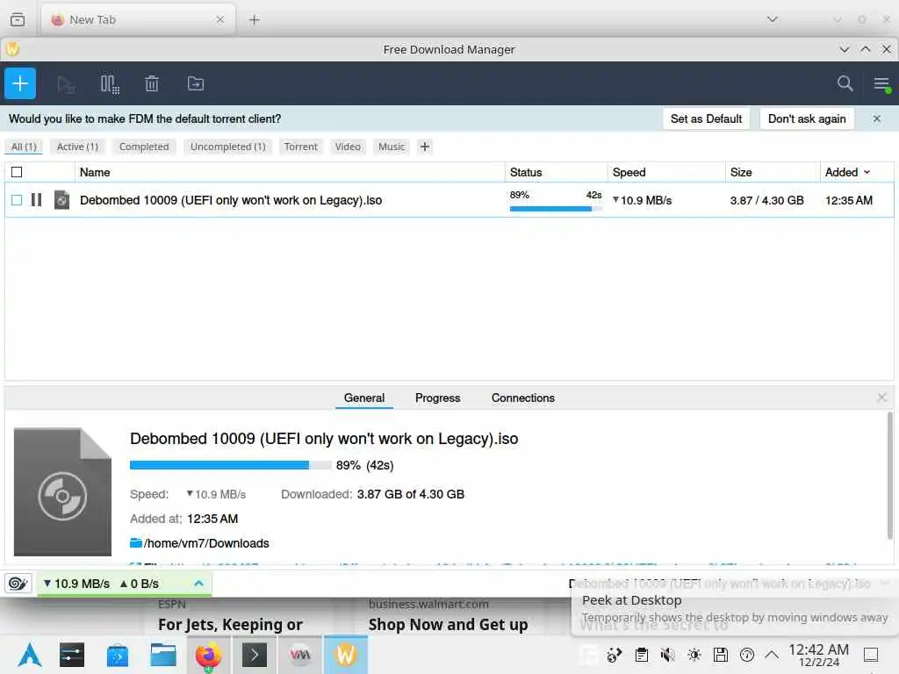Open the /home/vm7/Downloads folder link
The image size is (899, 674).
coord(199,543)
